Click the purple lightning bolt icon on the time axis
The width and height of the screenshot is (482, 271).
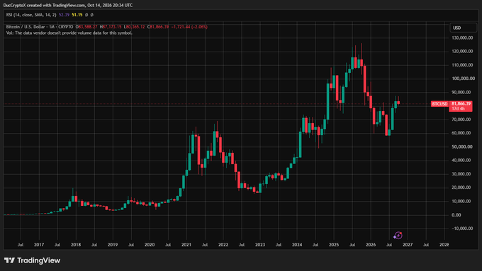coord(398,236)
